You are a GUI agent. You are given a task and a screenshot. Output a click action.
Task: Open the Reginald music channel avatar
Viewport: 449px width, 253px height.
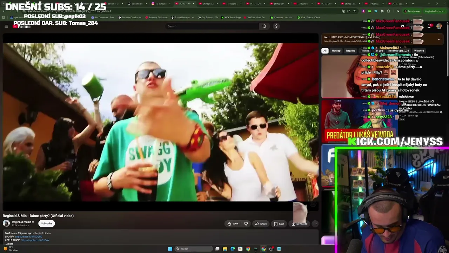pyautogui.click(x=6, y=223)
